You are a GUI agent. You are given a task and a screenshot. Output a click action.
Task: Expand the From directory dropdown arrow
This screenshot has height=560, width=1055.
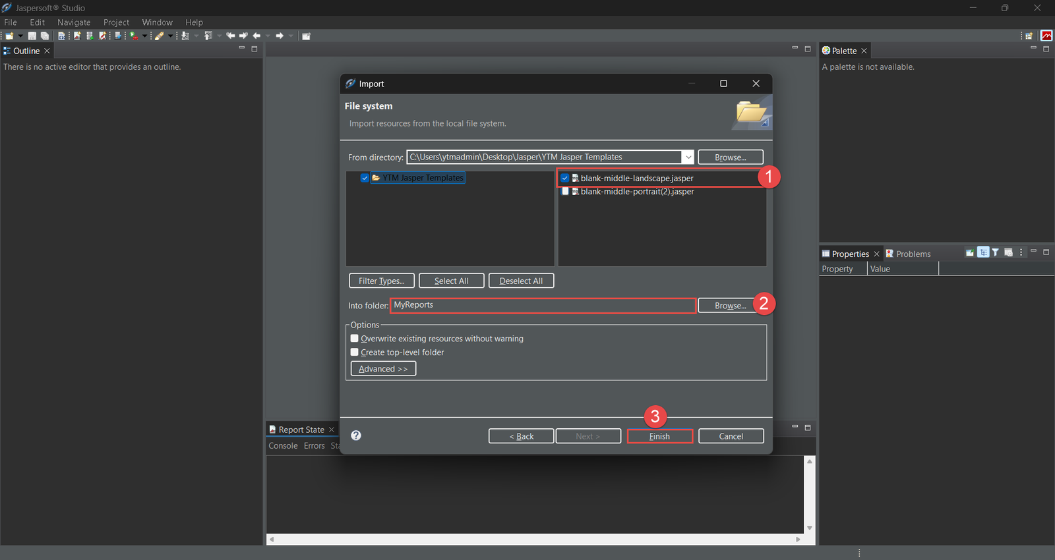point(688,157)
